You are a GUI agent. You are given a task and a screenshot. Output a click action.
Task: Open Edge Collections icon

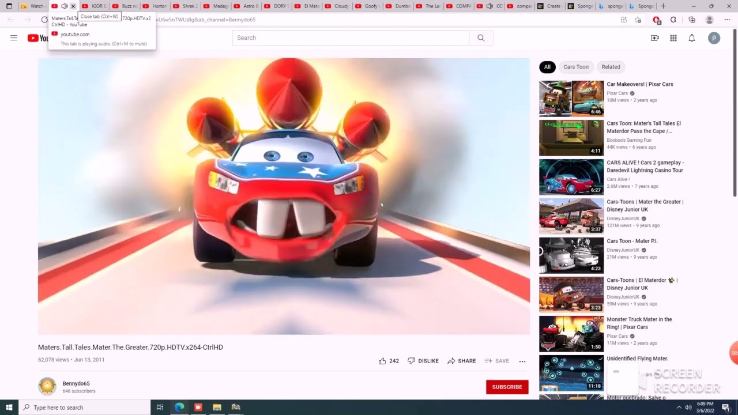coord(692,20)
